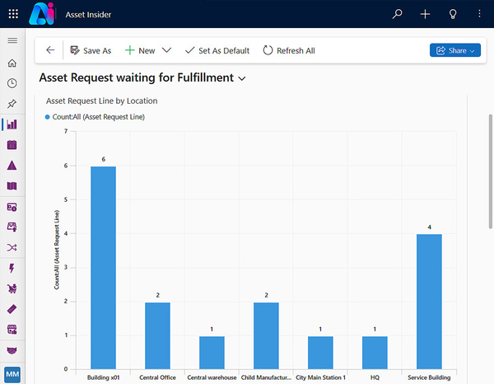Select the Dashboards bar chart sidebar icon
494x384 pixels.
[12, 124]
